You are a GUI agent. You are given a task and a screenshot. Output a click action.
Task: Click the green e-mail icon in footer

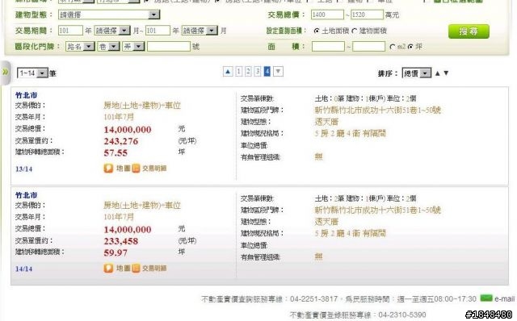coord(486,298)
